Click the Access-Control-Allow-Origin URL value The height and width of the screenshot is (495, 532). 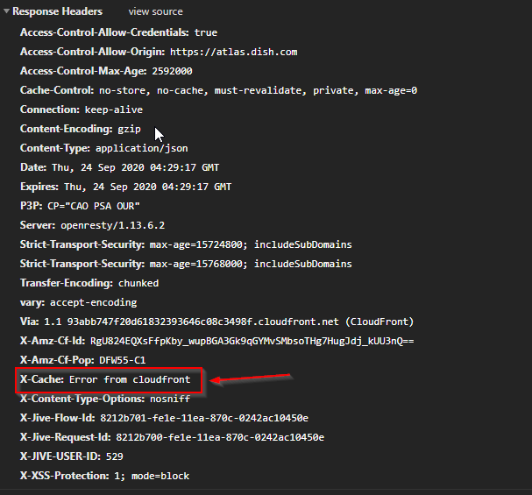[233, 52]
